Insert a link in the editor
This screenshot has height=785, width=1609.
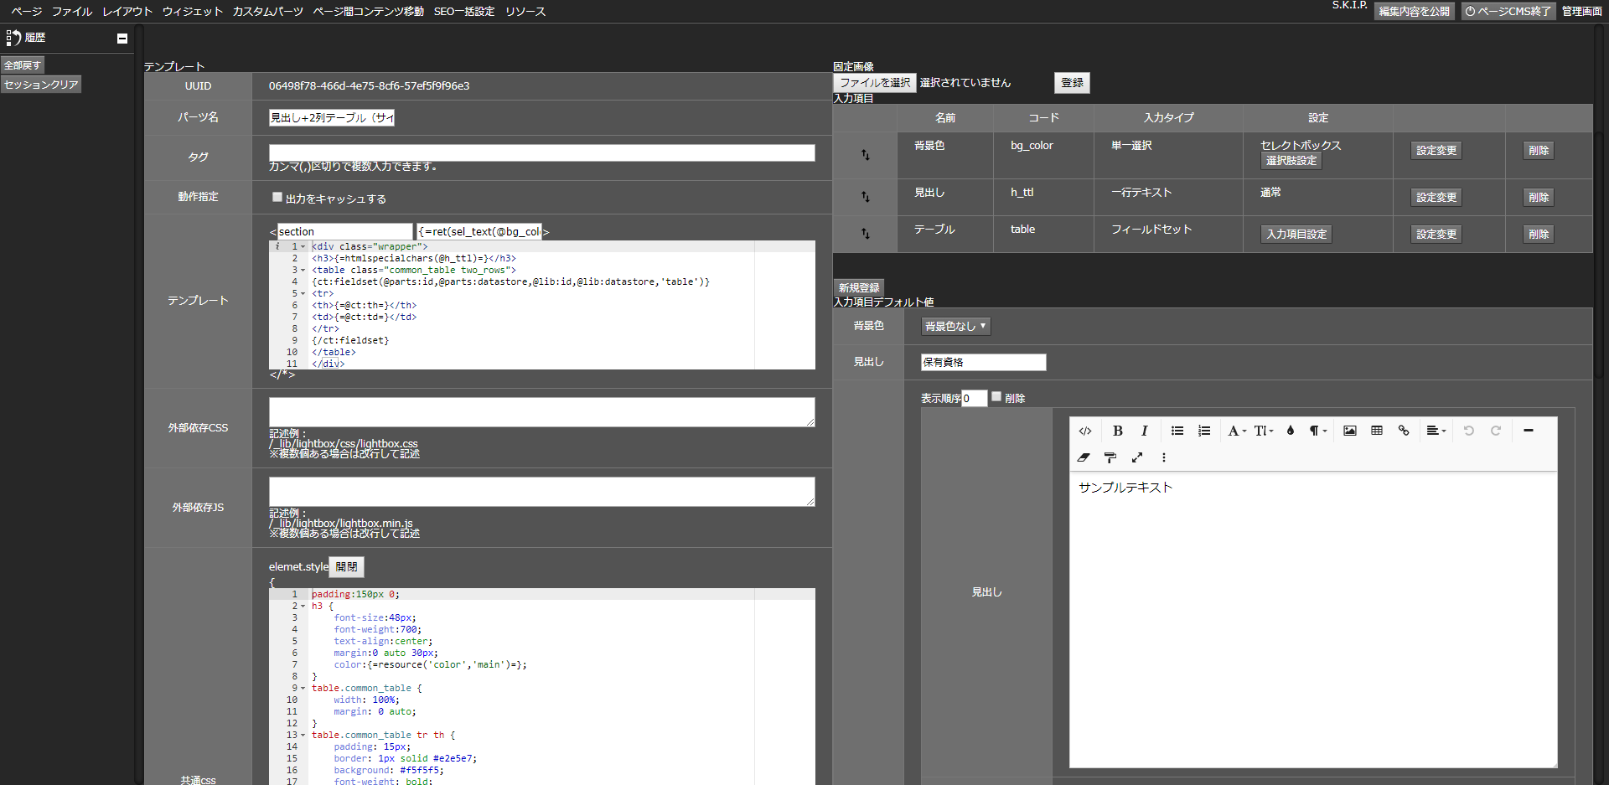tap(1404, 431)
